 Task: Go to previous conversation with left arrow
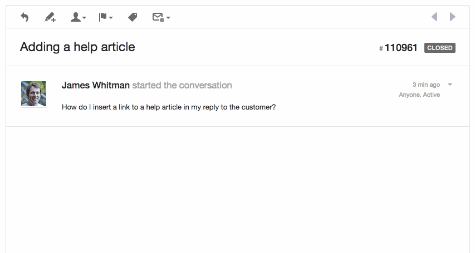pyautogui.click(x=434, y=17)
